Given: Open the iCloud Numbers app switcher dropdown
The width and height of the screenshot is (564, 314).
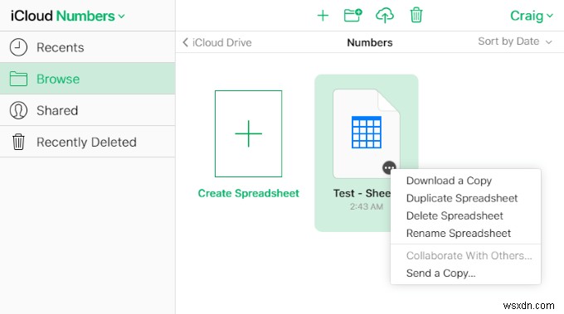Looking at the screenshot, I should 68,16.
